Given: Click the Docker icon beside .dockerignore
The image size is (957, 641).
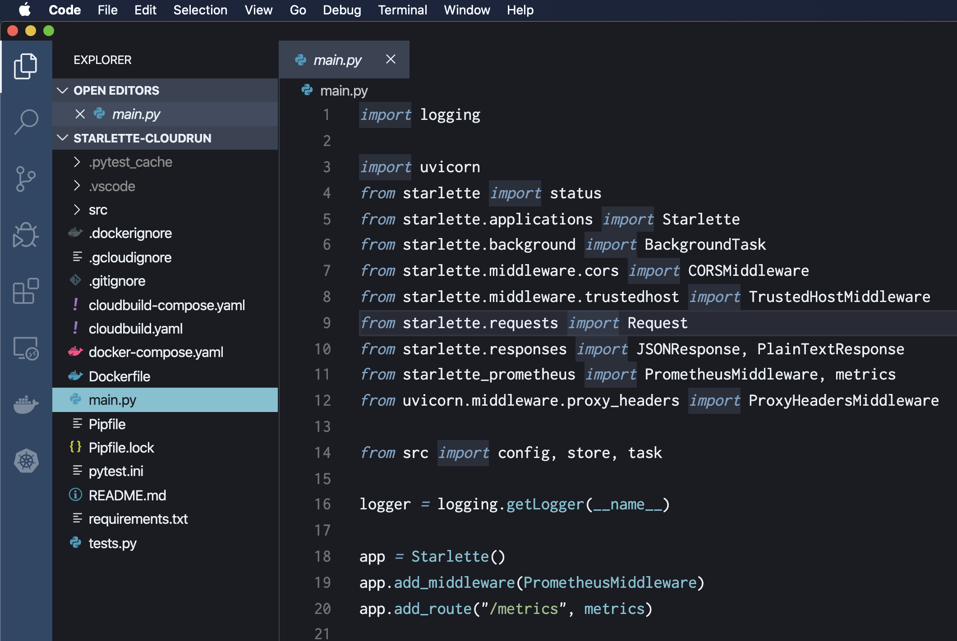Looking at the screenshot, I should 75,233.
